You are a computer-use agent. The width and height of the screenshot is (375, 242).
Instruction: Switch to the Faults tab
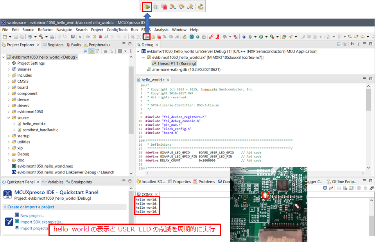tap(74, 45)
